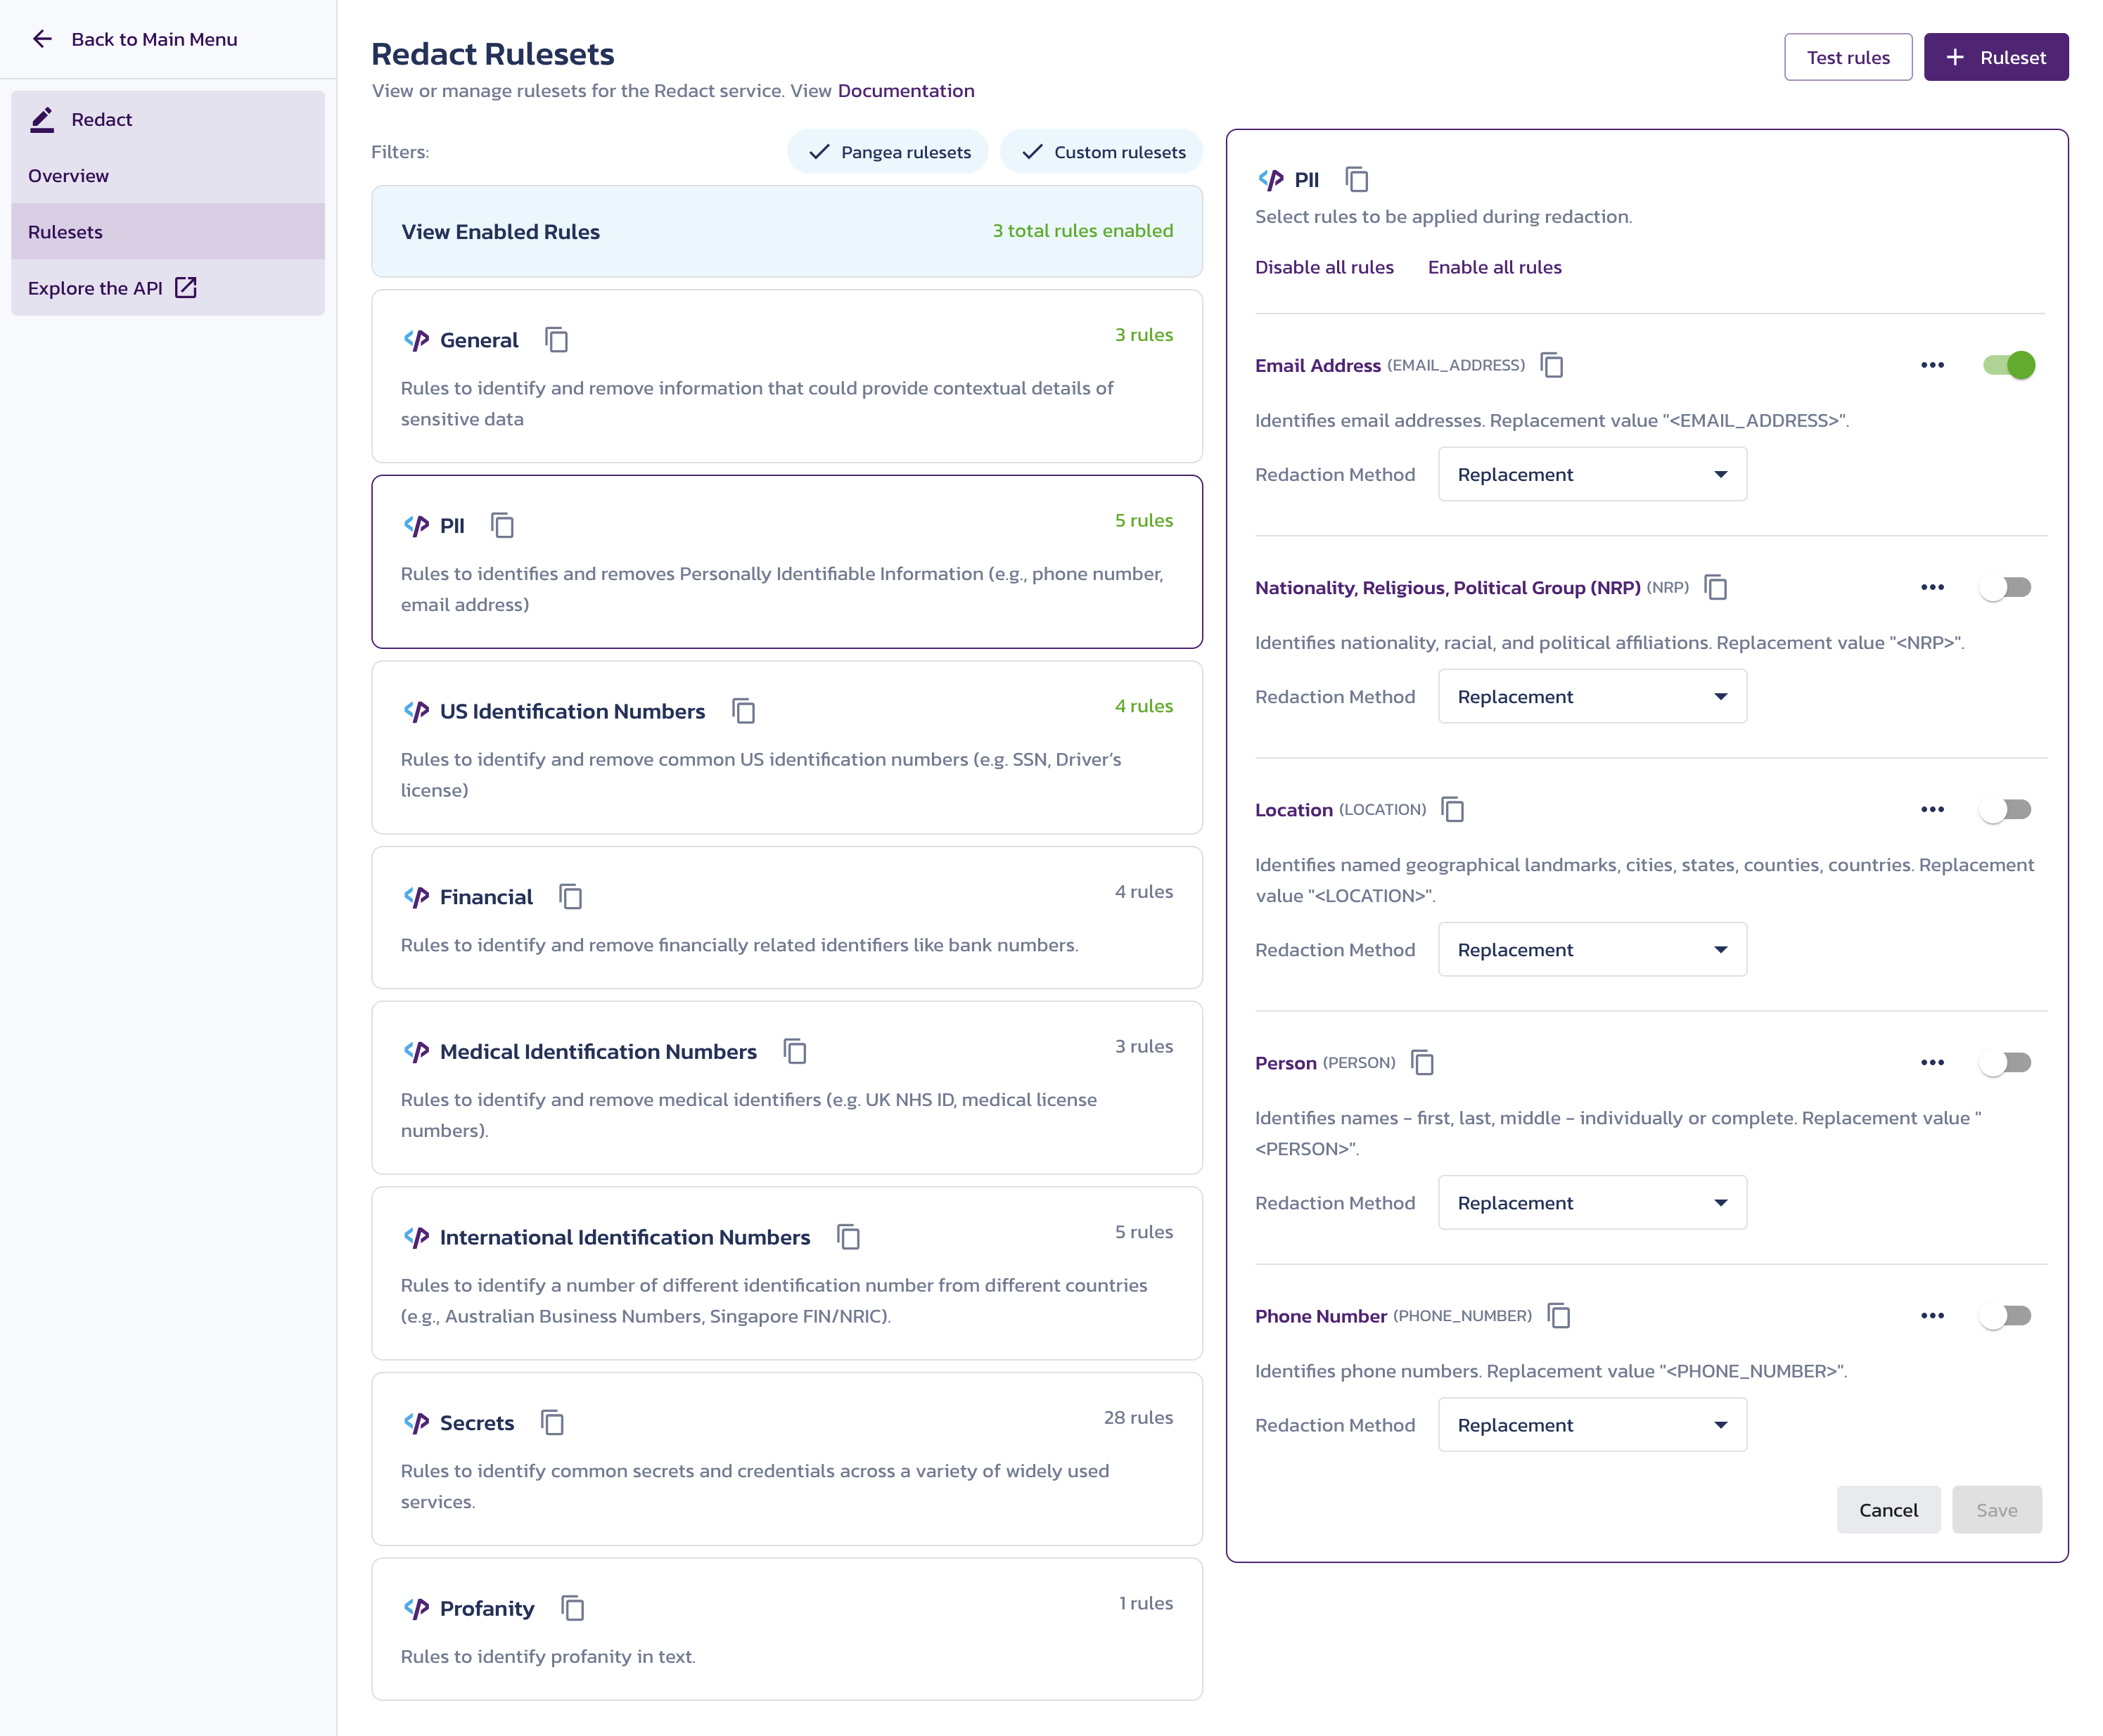The width and height of the screenshot is (2103, 1736).
Task: Click the copy icon next to PII ruleset
Action: (x=501, y=526)
